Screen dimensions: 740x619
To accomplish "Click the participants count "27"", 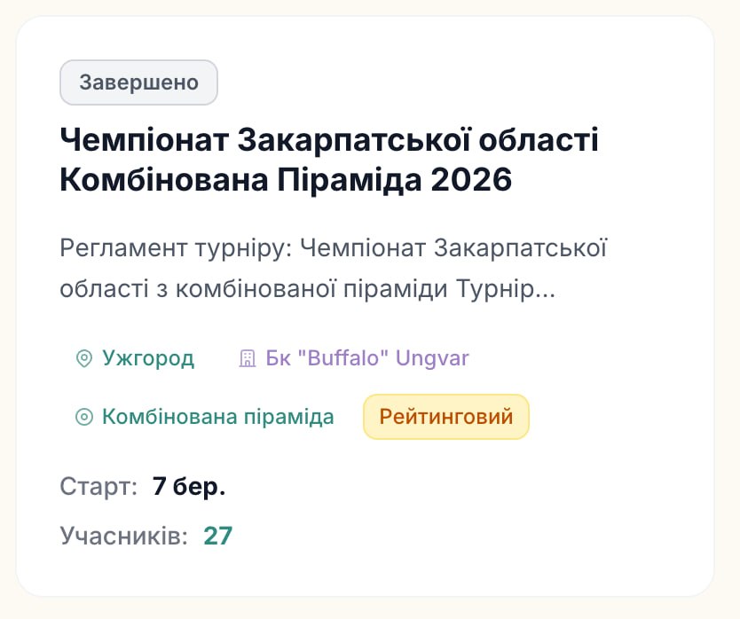I will click(217, 536).
